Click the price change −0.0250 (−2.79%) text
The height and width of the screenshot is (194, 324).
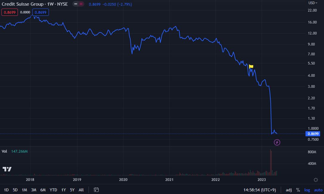(x=117, y=4)
